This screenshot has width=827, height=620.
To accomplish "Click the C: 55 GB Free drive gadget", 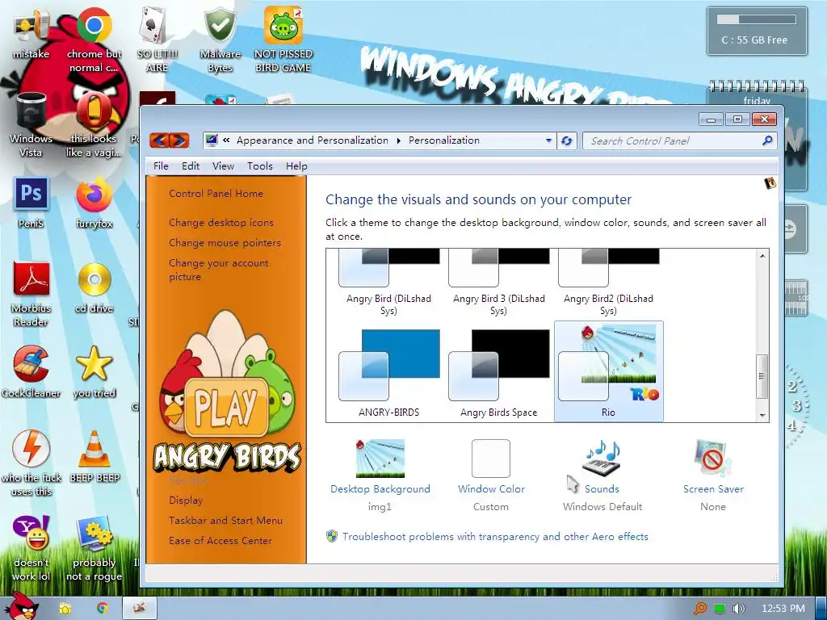I will (757, 31).
